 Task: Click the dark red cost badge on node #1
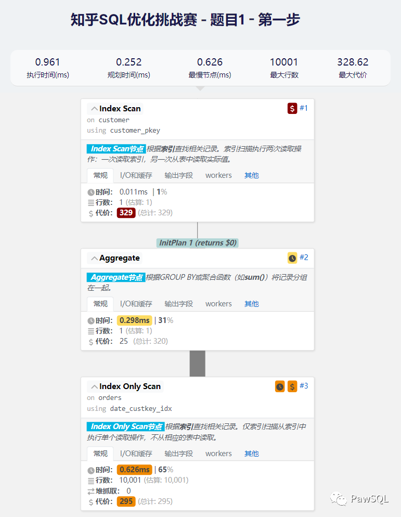[x=292, y=108]
